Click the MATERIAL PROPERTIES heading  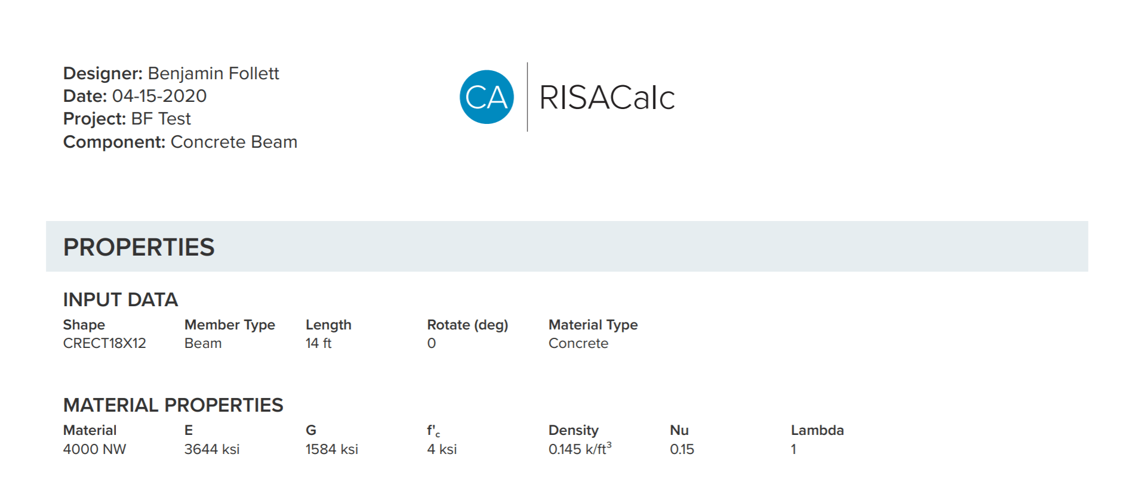[x=173, y=405]
